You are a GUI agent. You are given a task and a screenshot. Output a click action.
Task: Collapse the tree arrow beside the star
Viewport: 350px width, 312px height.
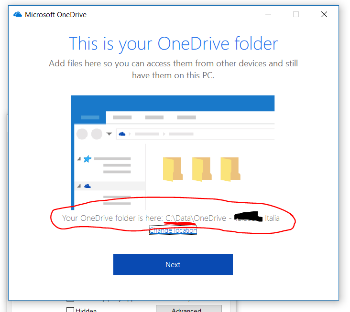(79, 159)
